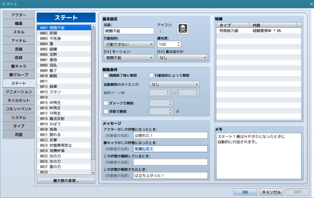This screenshot has width=314, height=198.
Task: Select state 0025 炎の力
Action: (x=64, y=156)
